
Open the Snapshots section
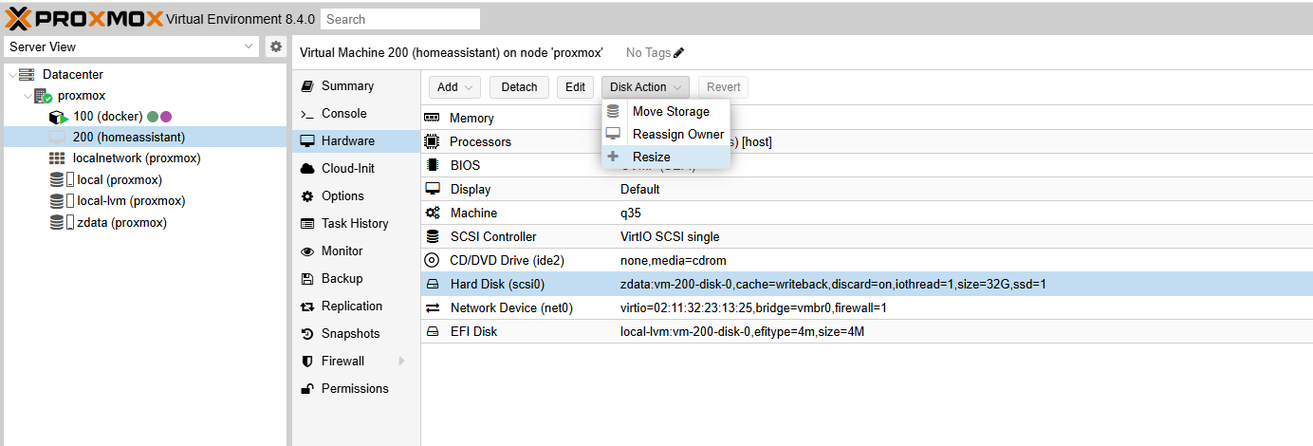350,334
